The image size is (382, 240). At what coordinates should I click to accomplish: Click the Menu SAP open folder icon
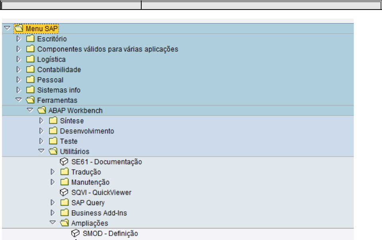[x=18, y=29]
